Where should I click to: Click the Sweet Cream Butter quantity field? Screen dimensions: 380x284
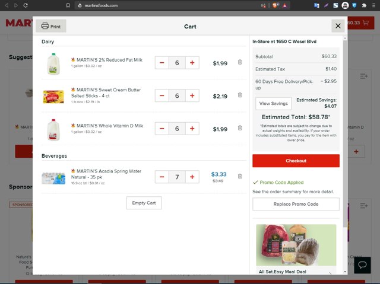[177, 95]
